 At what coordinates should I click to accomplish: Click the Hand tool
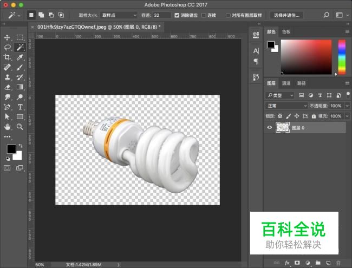pyautogui.click(x=8, y=127)
